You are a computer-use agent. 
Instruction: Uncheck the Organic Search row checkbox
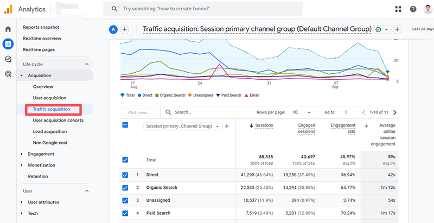coord(125,188)
